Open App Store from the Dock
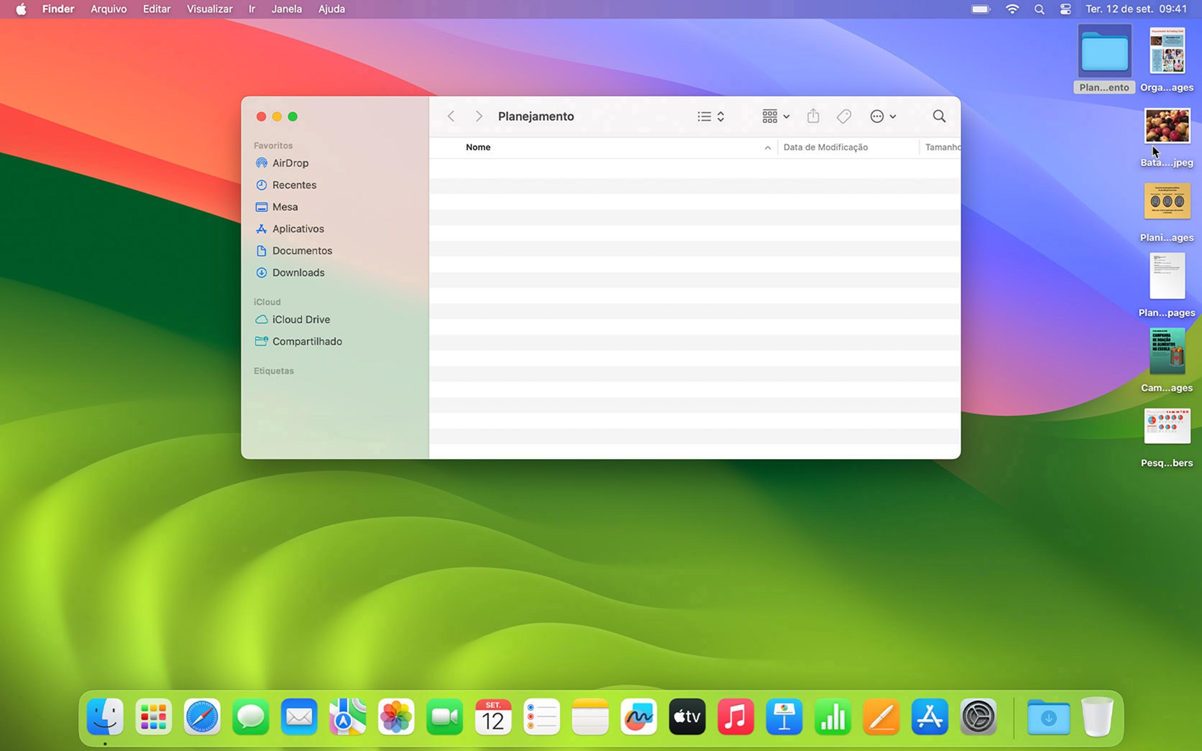The width and height of the screenshot is (1202, 751). 930,716
